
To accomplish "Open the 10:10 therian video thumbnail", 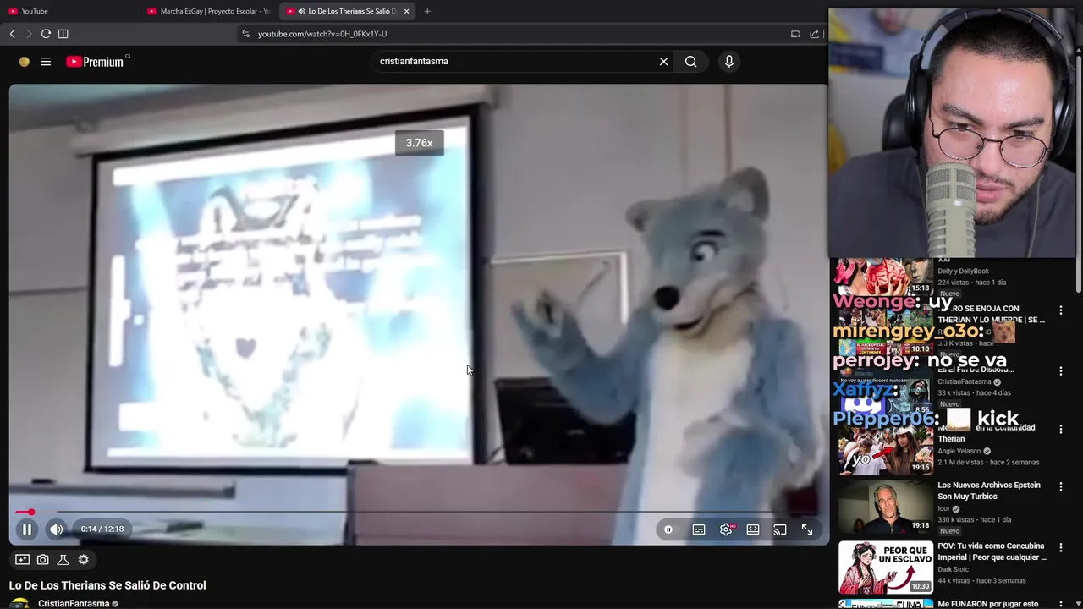I will tap(885, 331).
